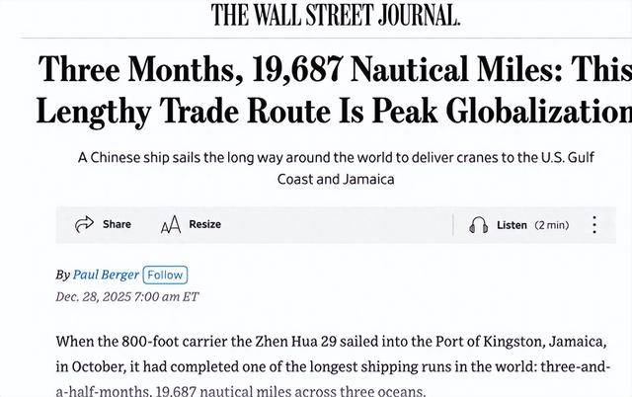Click the Resize text AA icon
Screen dimensions: 632x397
(x=170, y=225)
